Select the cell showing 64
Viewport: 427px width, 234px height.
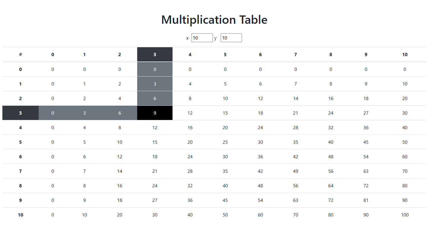(330, 186)
